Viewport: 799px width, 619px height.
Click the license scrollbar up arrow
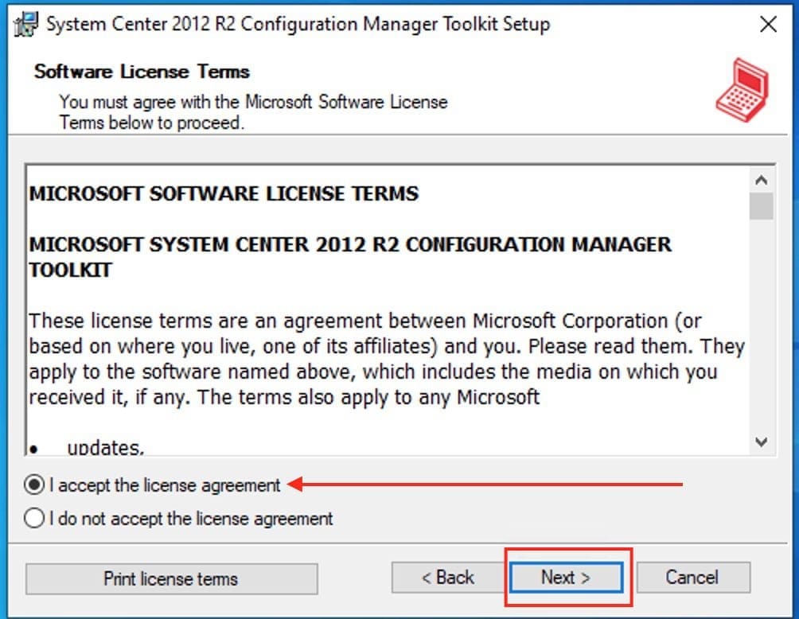coord(762,180)
